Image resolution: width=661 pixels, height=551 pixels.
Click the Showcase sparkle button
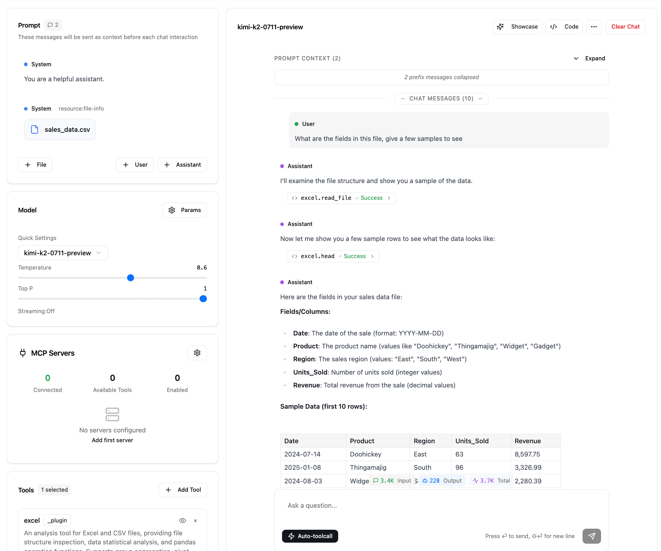(x=517, y=27)
